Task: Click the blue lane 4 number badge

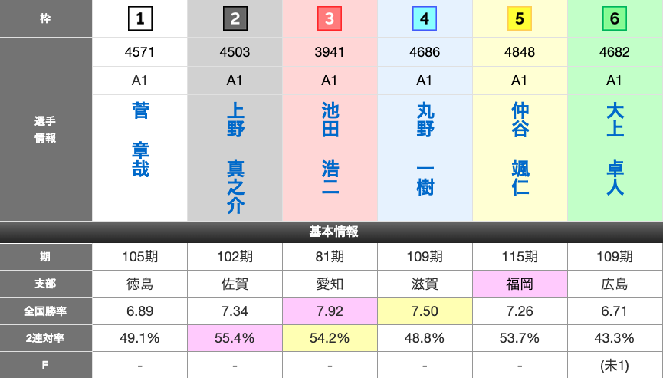Action: coord(425,19)
